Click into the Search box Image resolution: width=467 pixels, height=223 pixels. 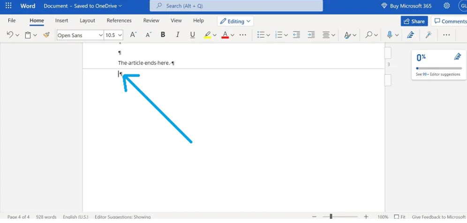236,6
